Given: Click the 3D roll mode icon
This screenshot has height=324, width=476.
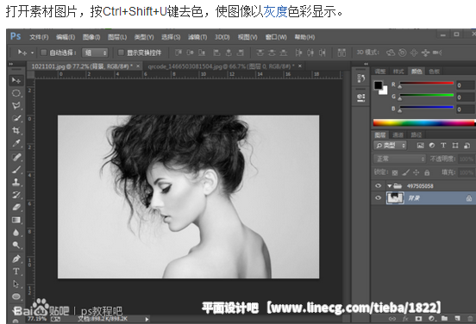Looking at the screenshot, I should point(402,53).
